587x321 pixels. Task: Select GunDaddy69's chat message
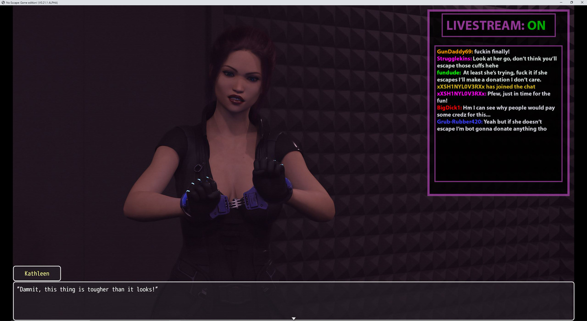click(474, 51)
